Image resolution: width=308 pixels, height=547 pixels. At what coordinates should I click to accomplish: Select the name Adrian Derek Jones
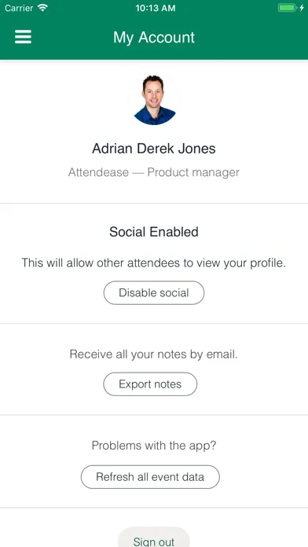[154, 149]
